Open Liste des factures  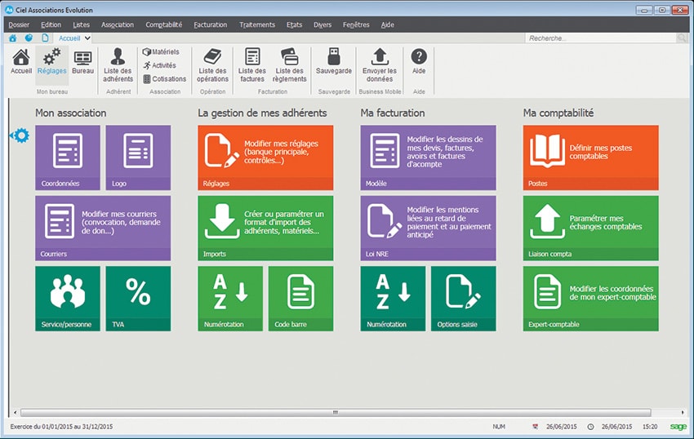coord(251,64)
